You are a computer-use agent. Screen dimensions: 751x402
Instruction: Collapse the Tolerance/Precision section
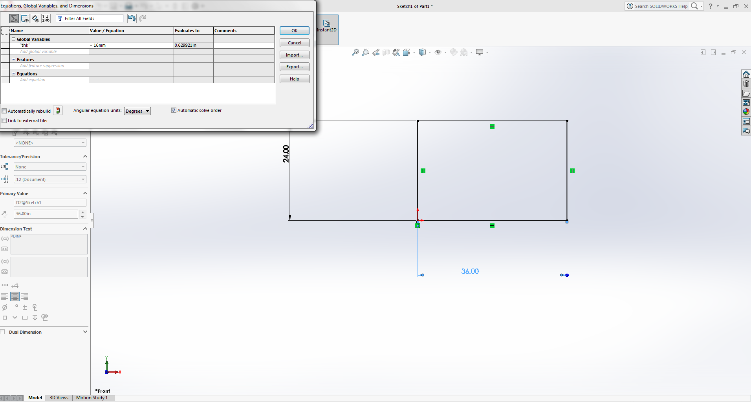click(85, 156)
